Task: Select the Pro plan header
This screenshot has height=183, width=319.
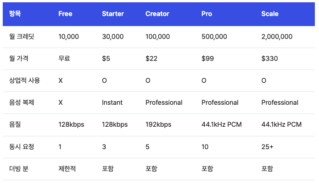Action: (207, 14)
